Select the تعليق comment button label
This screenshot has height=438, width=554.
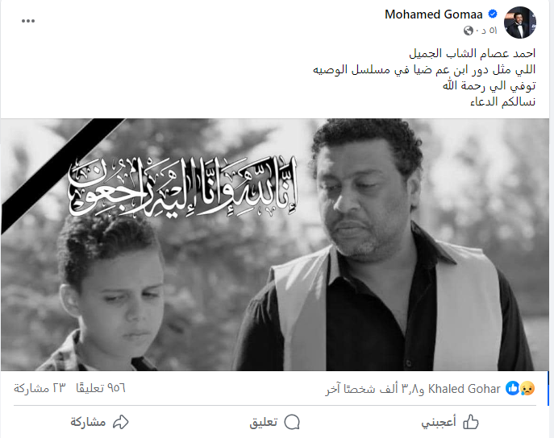pos(264,422)
